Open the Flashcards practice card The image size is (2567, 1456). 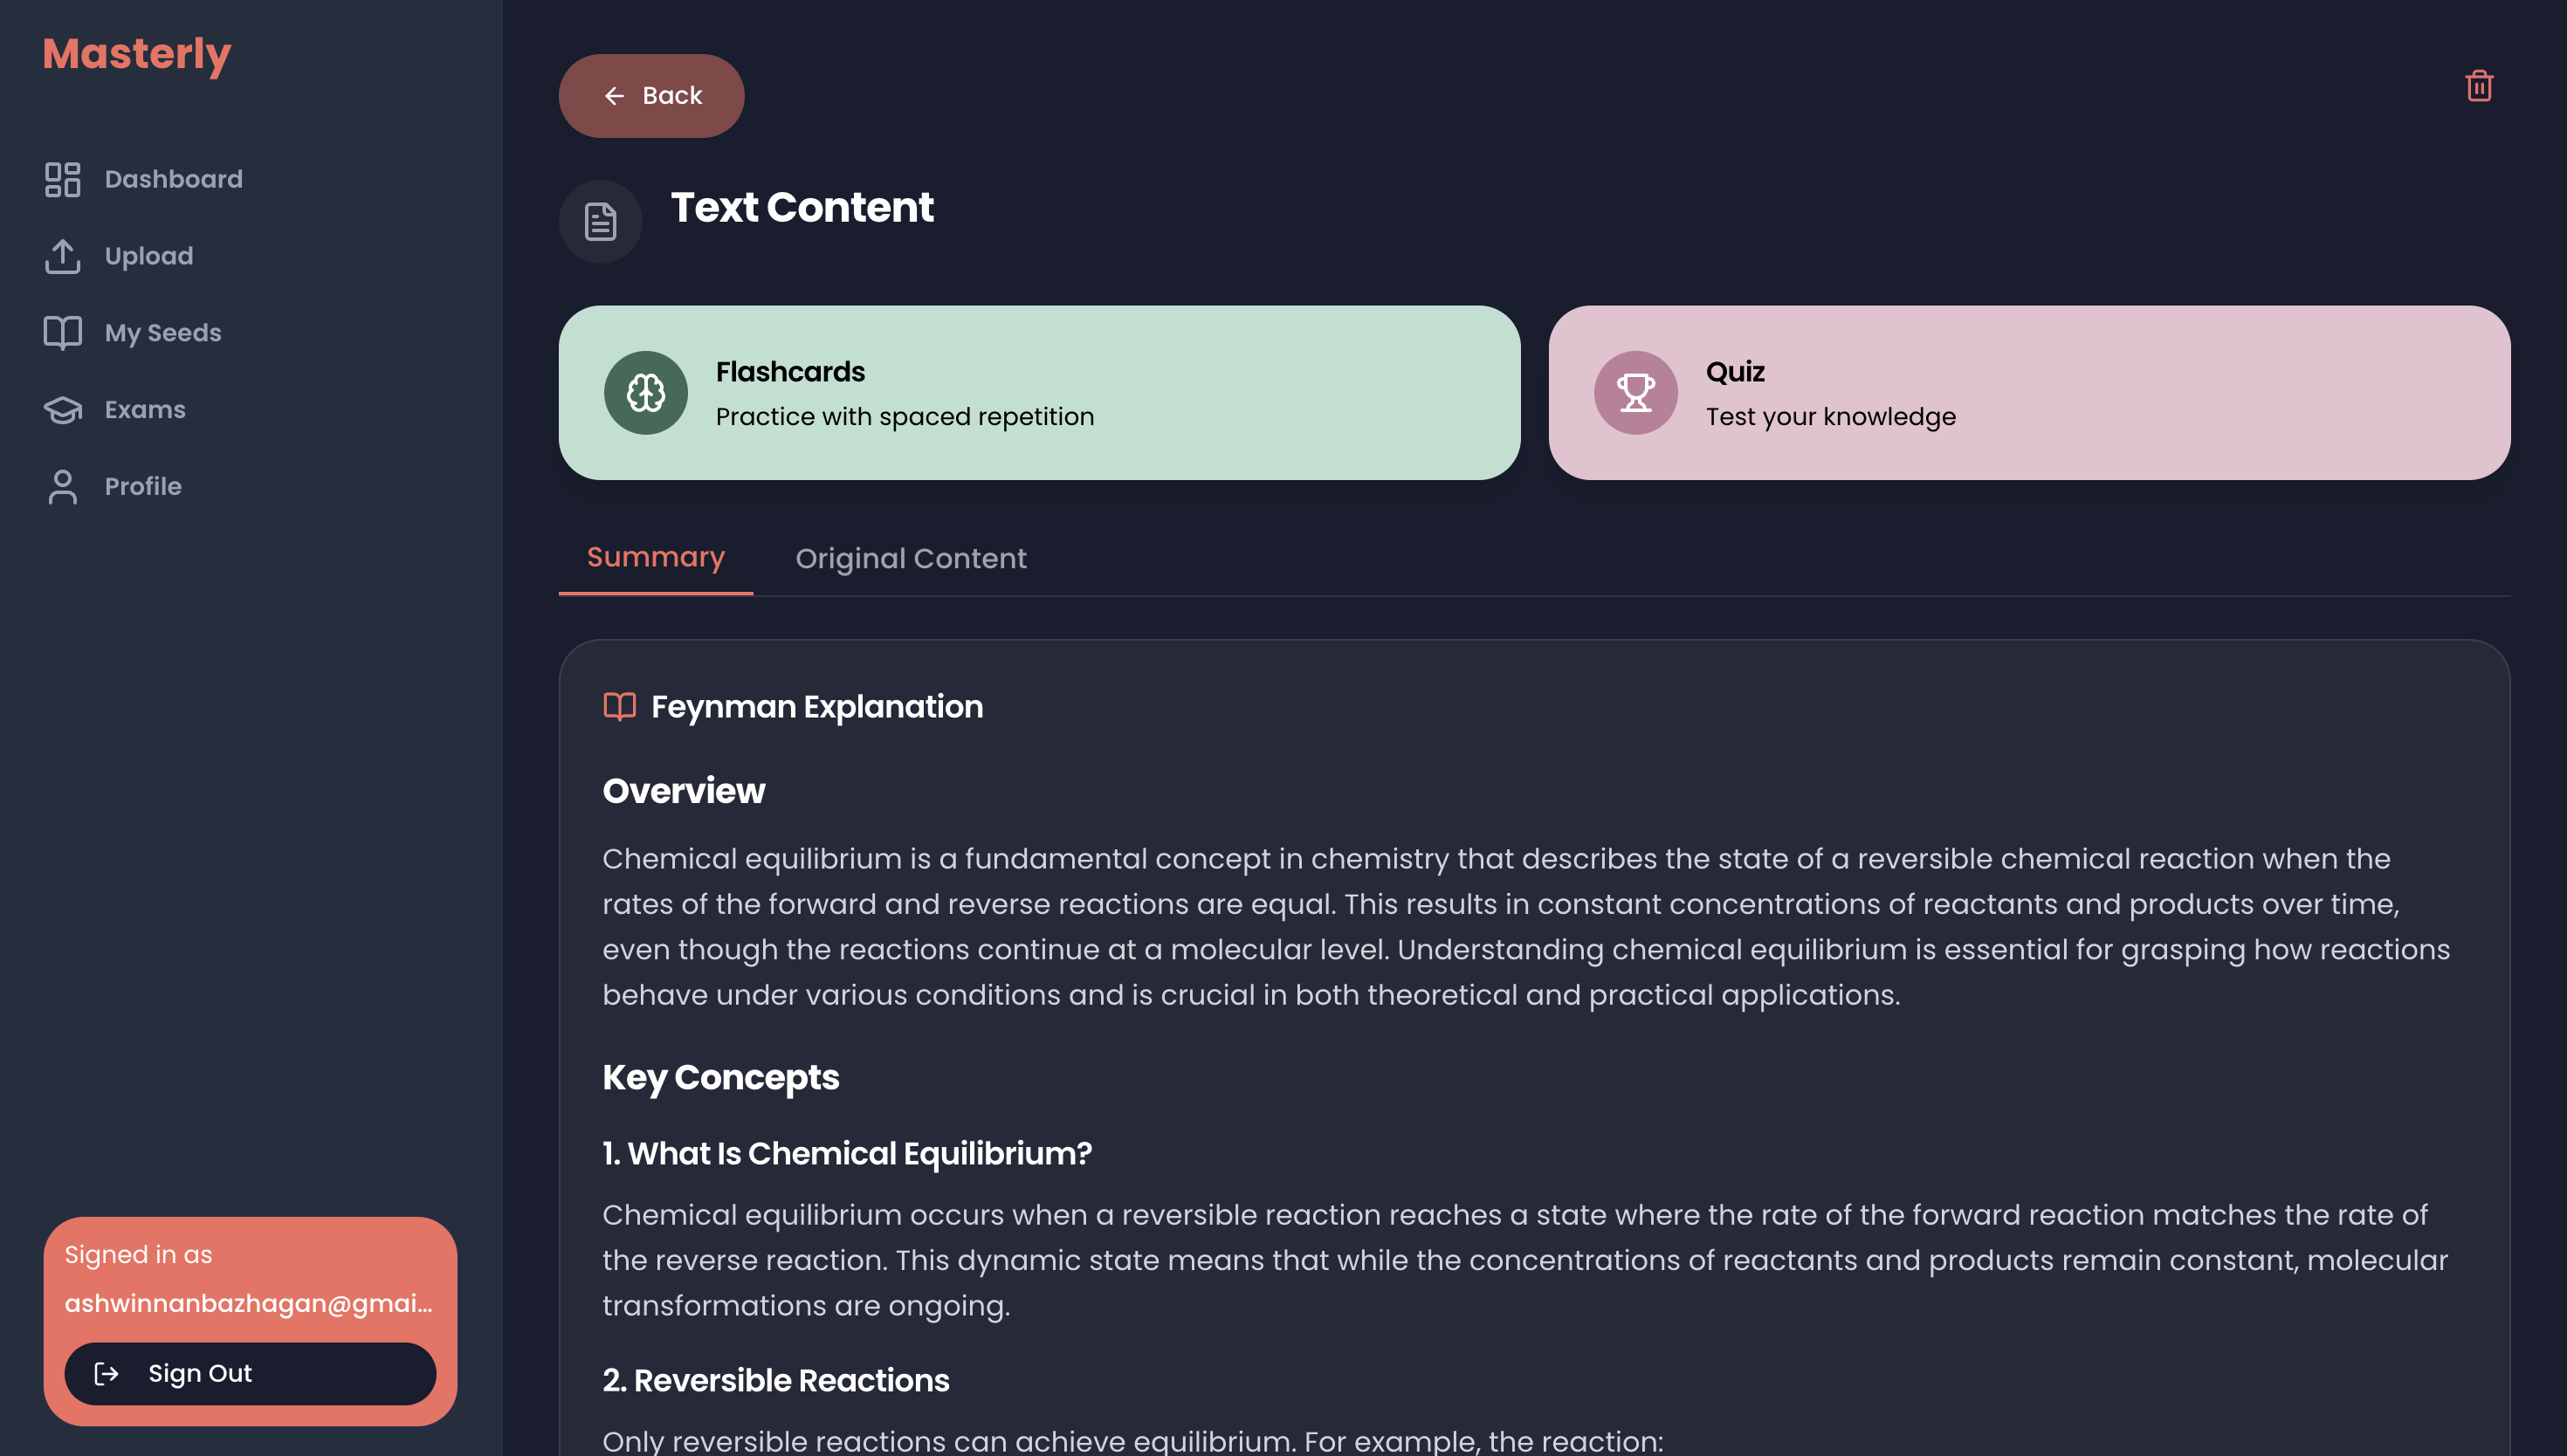(x=1039, y=392)
